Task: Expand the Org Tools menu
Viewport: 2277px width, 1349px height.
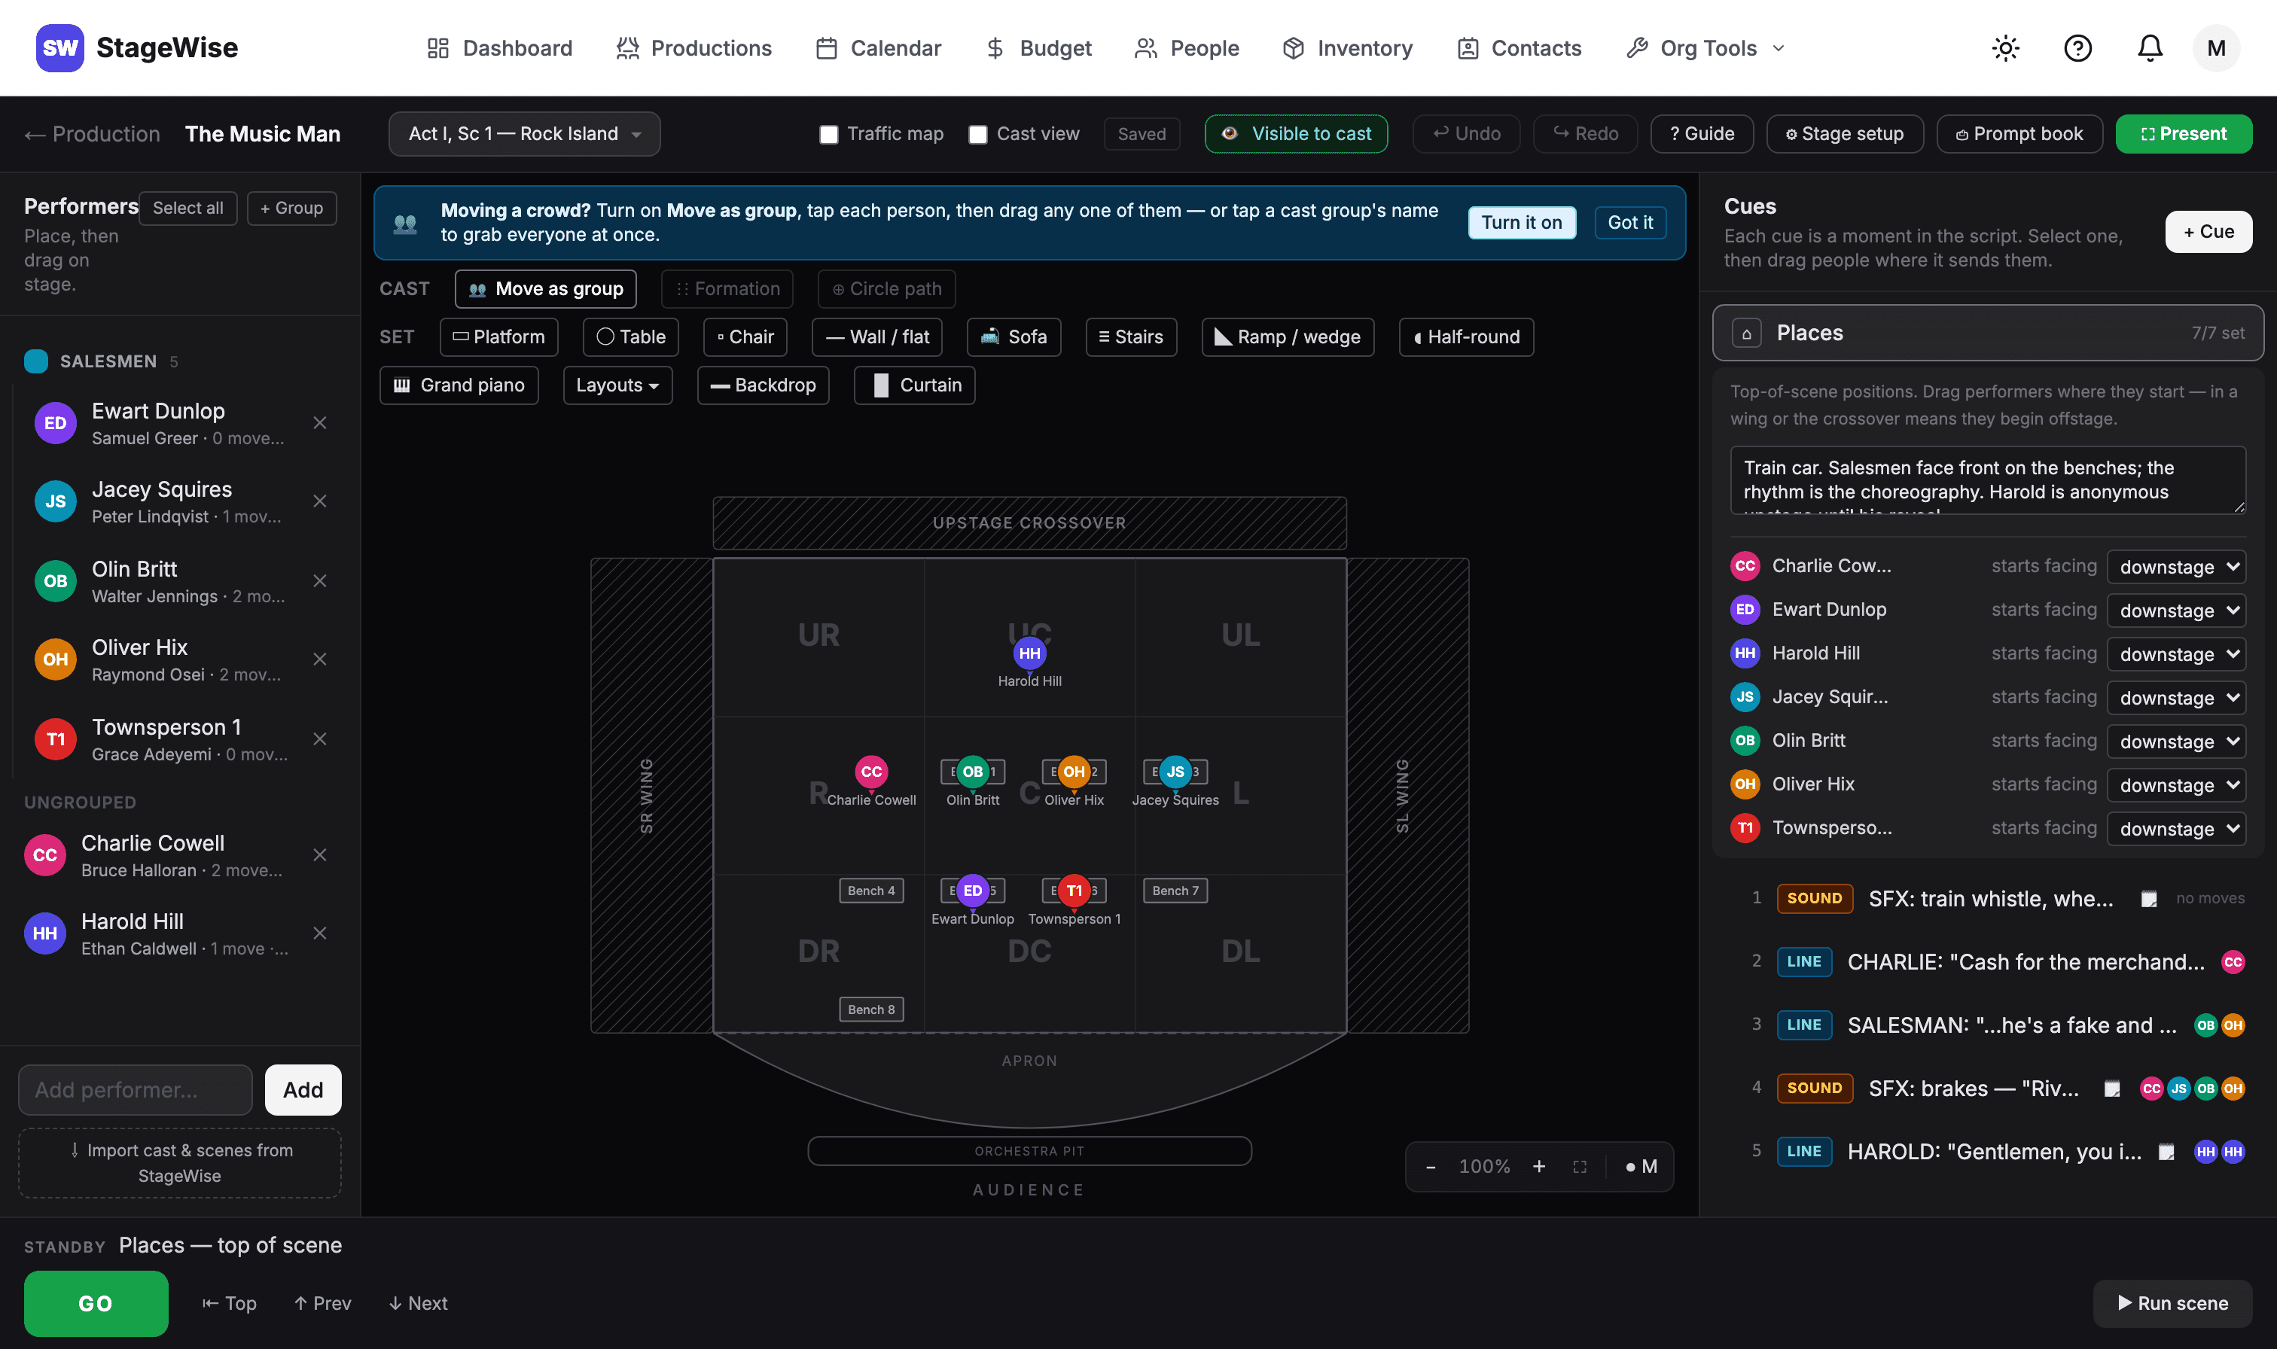Action: (x=1705, y=48)
